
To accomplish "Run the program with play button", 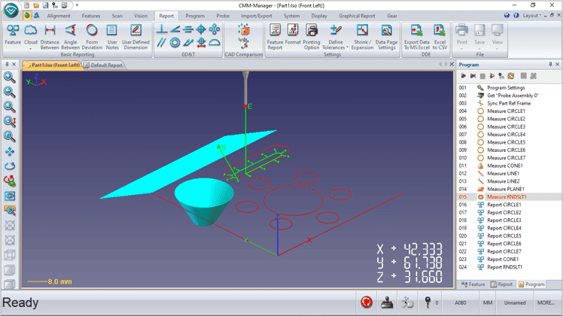I will pos(463,76).
